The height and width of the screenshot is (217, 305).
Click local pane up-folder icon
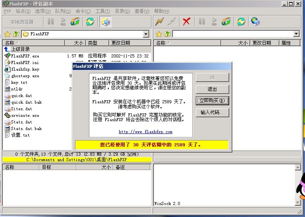click(x=16, y=34)
